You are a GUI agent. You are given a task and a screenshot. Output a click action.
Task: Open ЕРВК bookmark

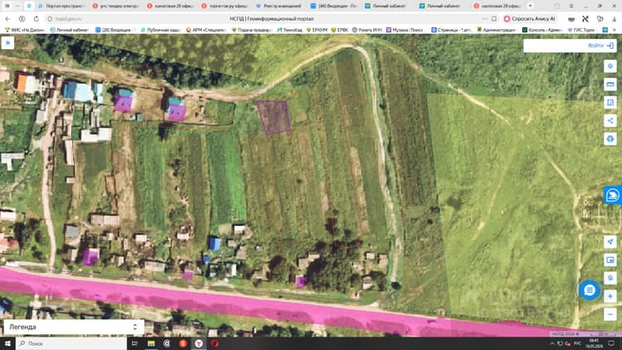click(x=339, y=30)
